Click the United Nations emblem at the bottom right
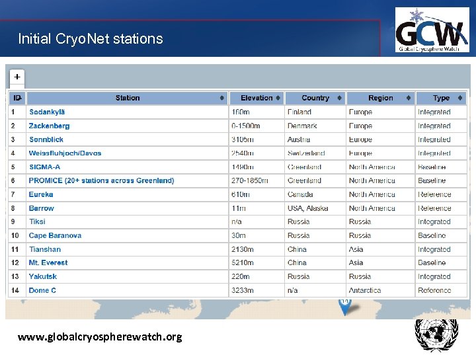The width and height of the screenshot is (476, 357). pyautogui.click(x=436, y=335)
